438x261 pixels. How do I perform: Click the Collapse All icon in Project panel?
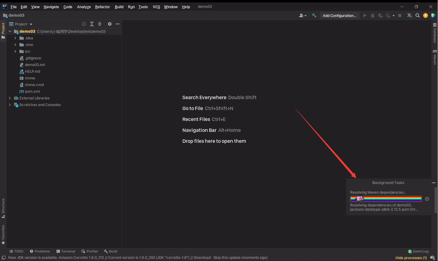(x=100, y=24)
